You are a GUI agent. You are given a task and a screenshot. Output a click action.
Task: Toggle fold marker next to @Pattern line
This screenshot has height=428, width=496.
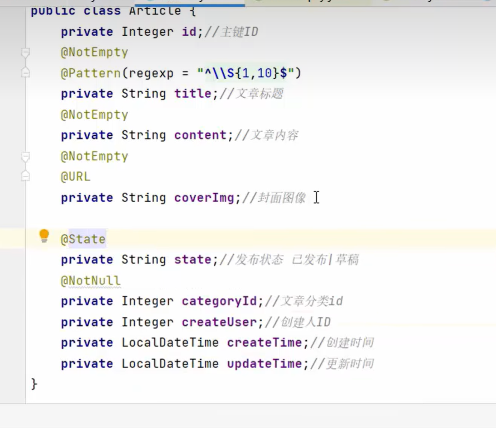pyautogui.click(x=26, y=72)
